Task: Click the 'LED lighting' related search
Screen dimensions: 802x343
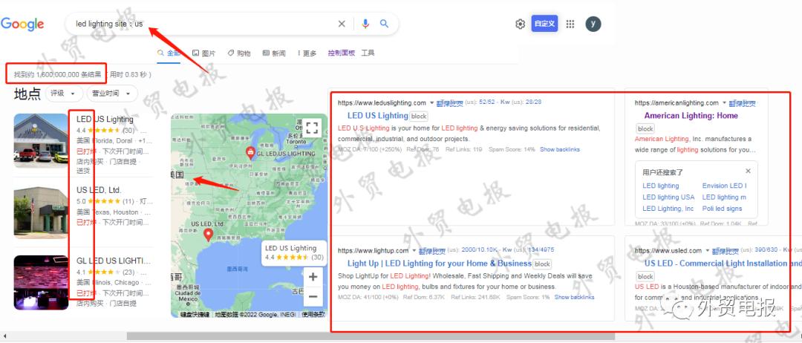Action: point(661,186)
